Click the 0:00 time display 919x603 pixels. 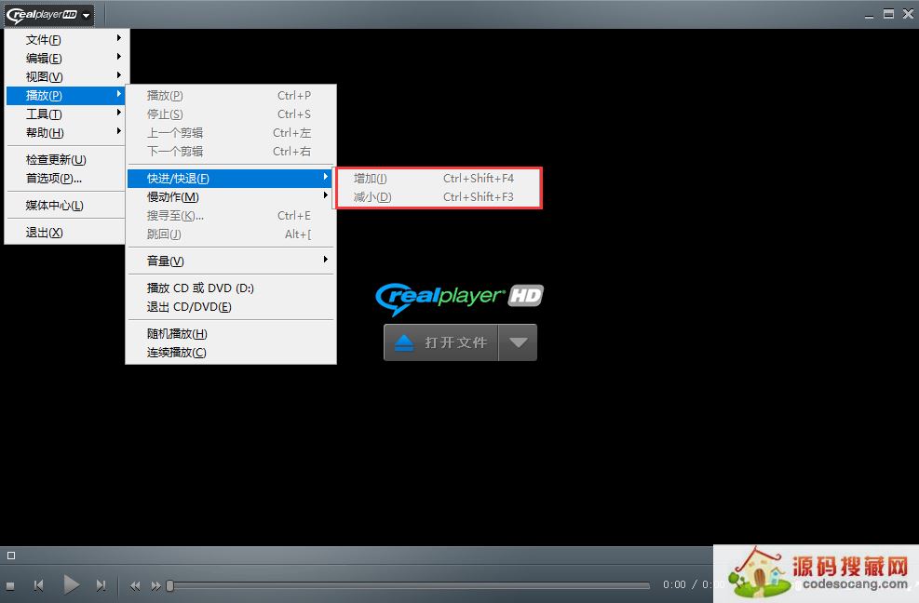[674, 584]
